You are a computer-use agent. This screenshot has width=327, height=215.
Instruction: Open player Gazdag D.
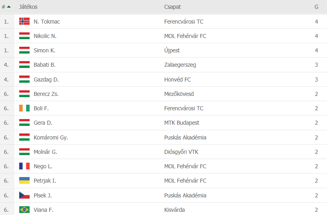[x=46, y=80]
